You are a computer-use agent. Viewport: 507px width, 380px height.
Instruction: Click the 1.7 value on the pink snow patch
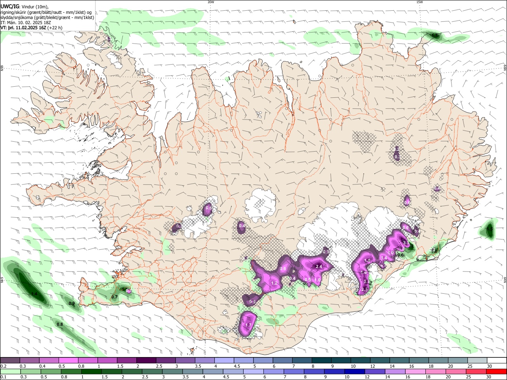(x=249, y=325)
